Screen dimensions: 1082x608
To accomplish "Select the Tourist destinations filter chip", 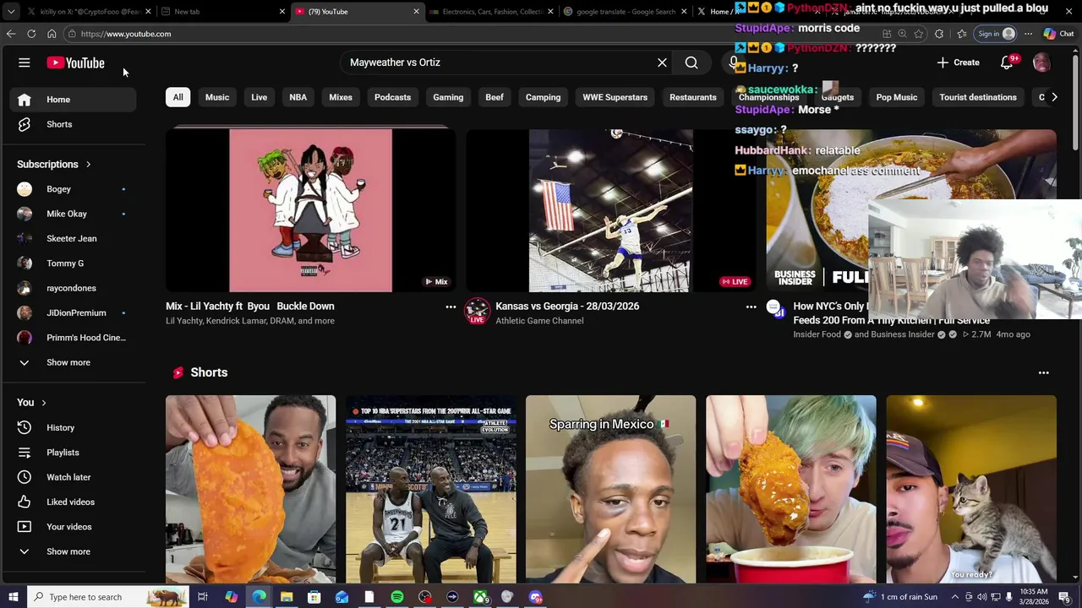I will click(978, 97).
